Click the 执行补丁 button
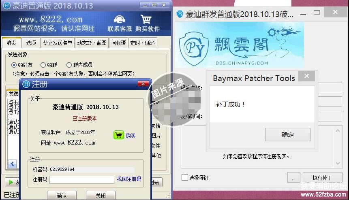The width and height of the screenshot is (349, 200). click(323, 178)
